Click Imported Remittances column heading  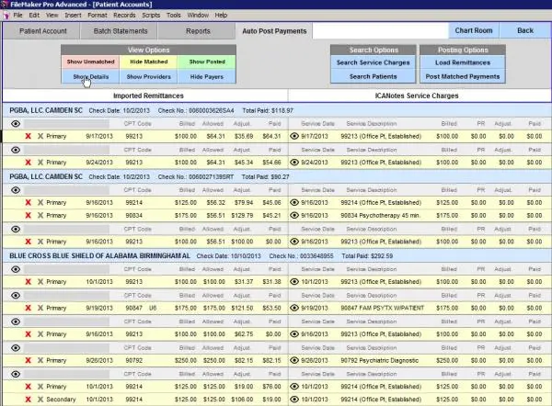(x=148, y=96)
